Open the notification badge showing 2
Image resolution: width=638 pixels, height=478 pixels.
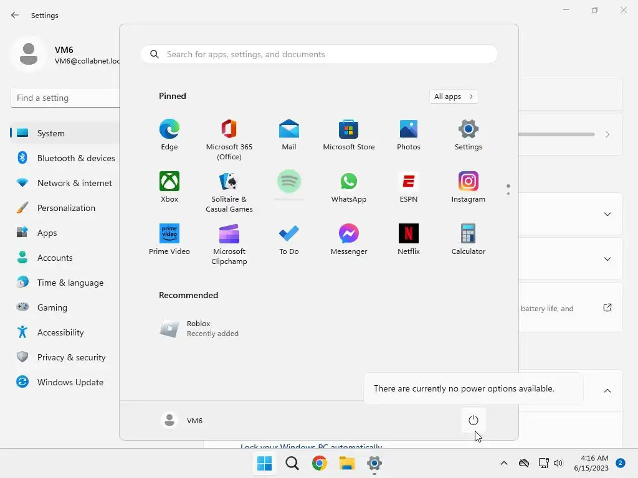[621, 463]
